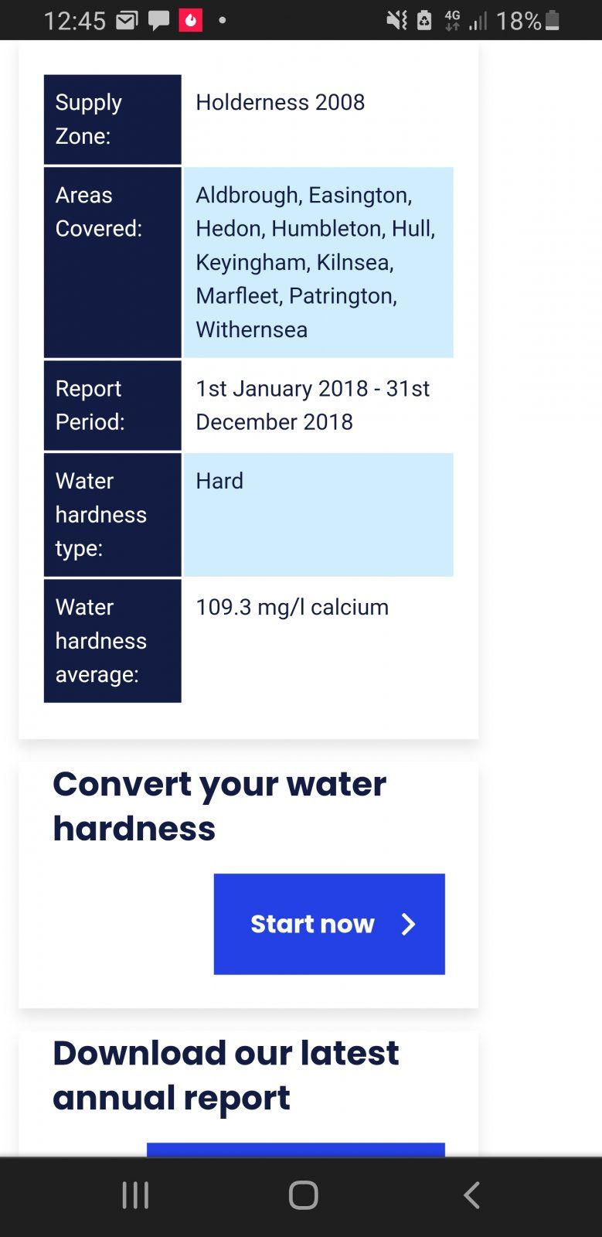602x1237 pixels.
Task: Tap the report period date range
Action: 312,405
